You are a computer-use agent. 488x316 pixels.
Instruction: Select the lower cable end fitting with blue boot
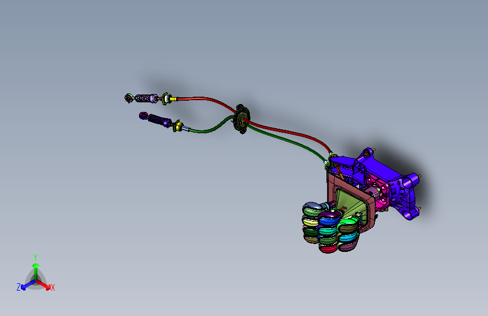click(x=160, y=121)
